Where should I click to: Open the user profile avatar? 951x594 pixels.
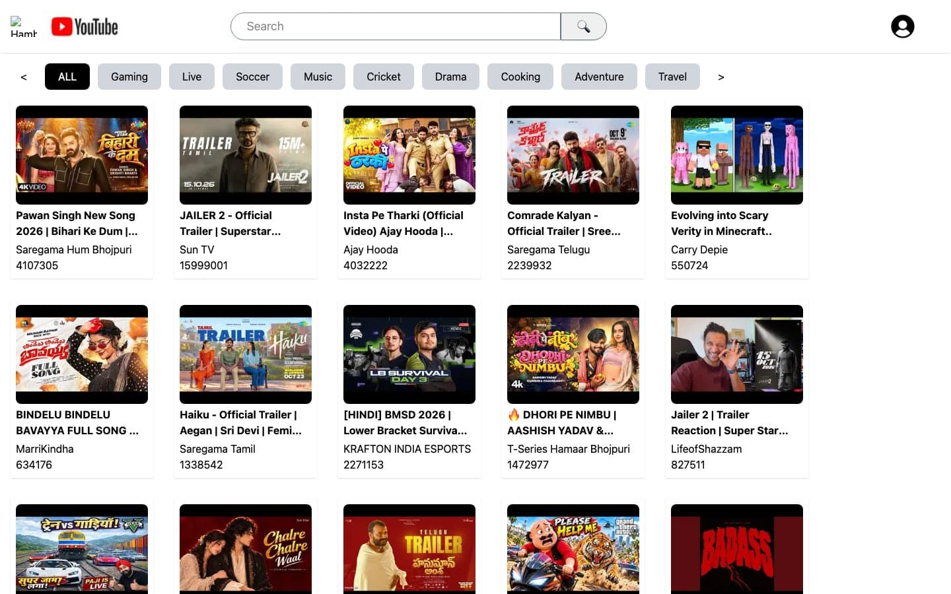coord(902,26)
